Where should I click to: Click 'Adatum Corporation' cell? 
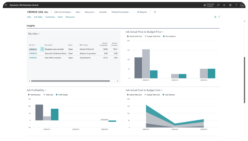[x=88, y=53]
